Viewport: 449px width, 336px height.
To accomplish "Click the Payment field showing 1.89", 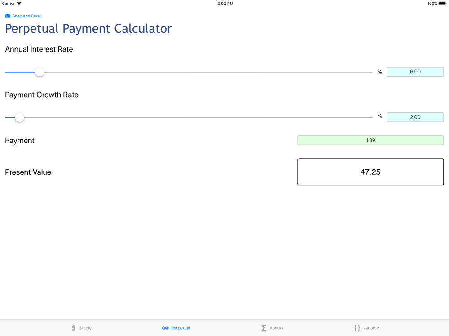I will point(370,140).
